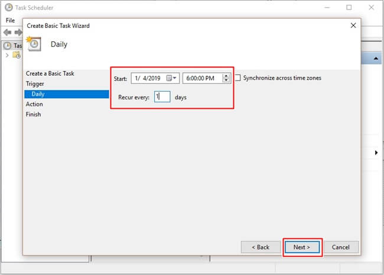Viewport: 384px width, 275px height.
Task: Minimize the Task Scheduler window
Action: click(x=327, y=8)
